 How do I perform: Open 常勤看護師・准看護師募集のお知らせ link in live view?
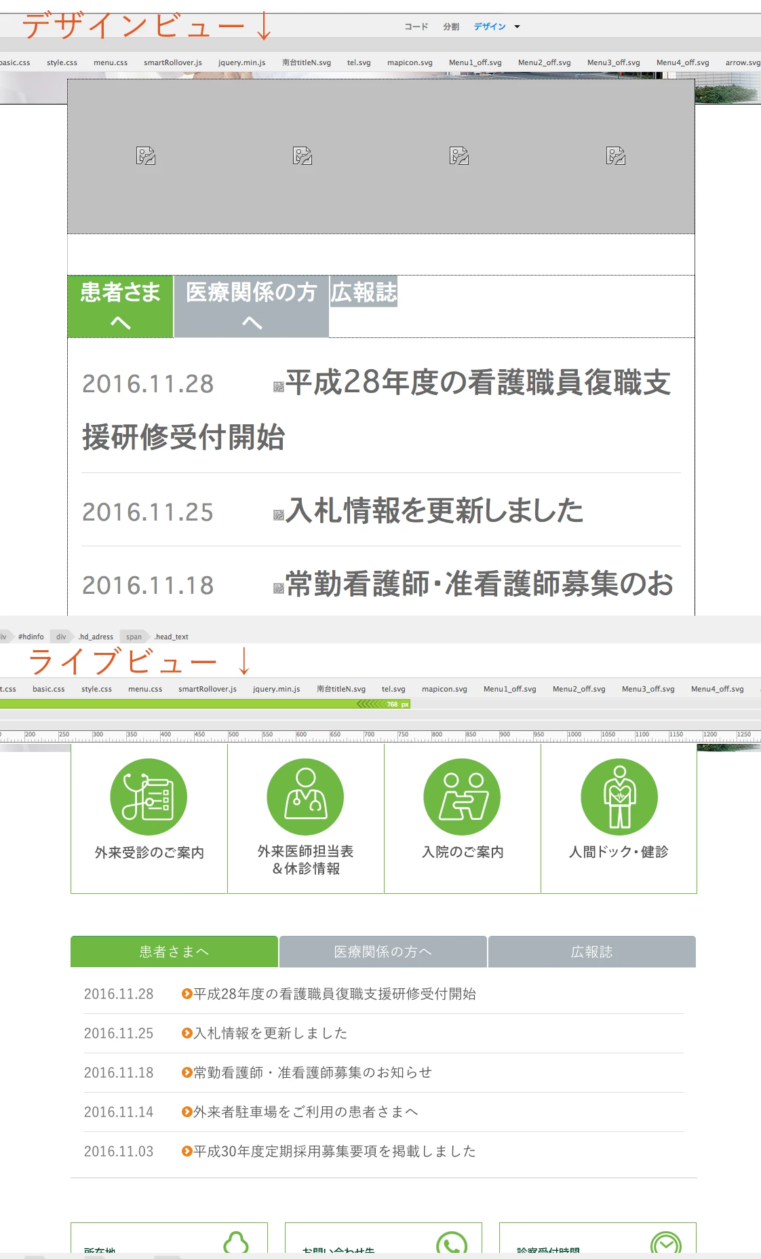[313, 1072]
